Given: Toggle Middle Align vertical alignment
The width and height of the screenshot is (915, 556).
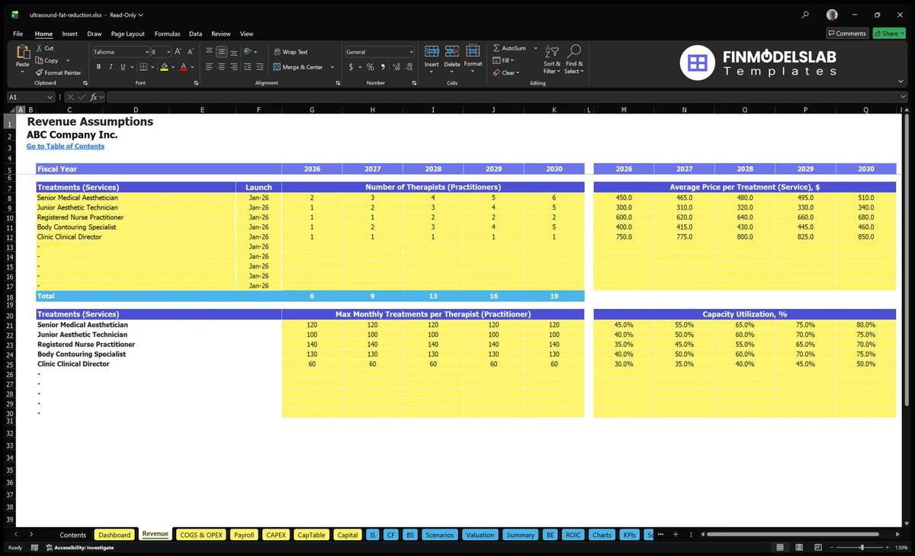Looking at the screenshot, I should (221, 52).
